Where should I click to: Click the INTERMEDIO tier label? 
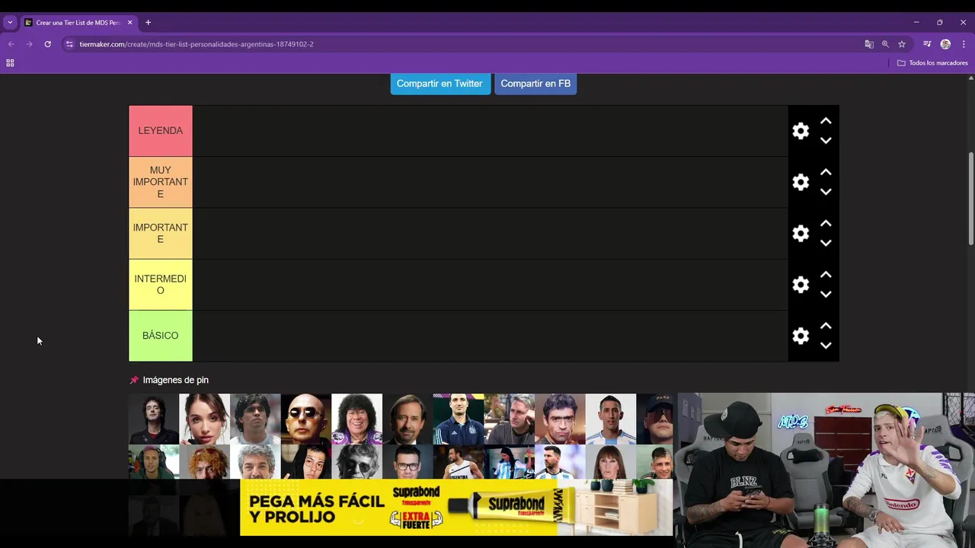161,285
